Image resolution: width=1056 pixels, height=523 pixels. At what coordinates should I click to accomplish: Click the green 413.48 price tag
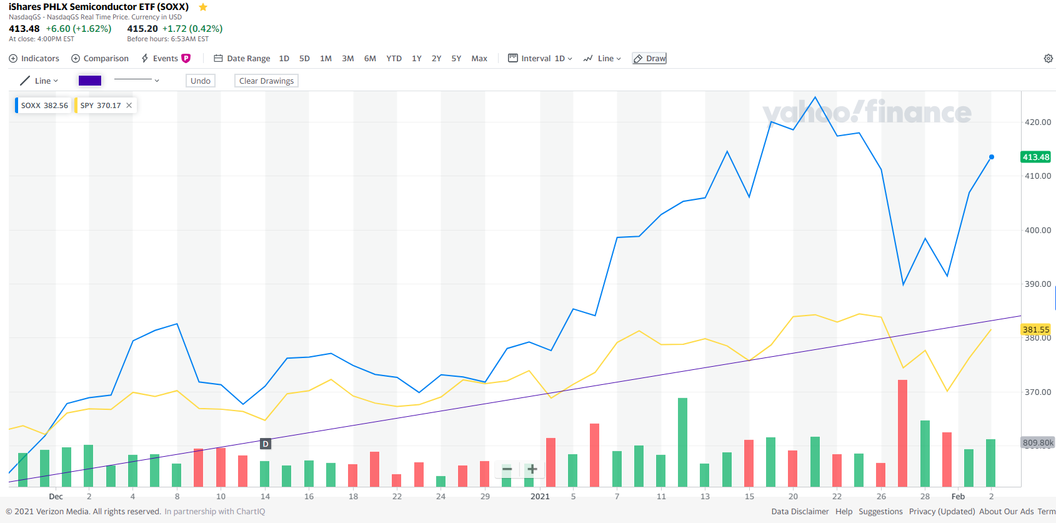pos(1036,157)
